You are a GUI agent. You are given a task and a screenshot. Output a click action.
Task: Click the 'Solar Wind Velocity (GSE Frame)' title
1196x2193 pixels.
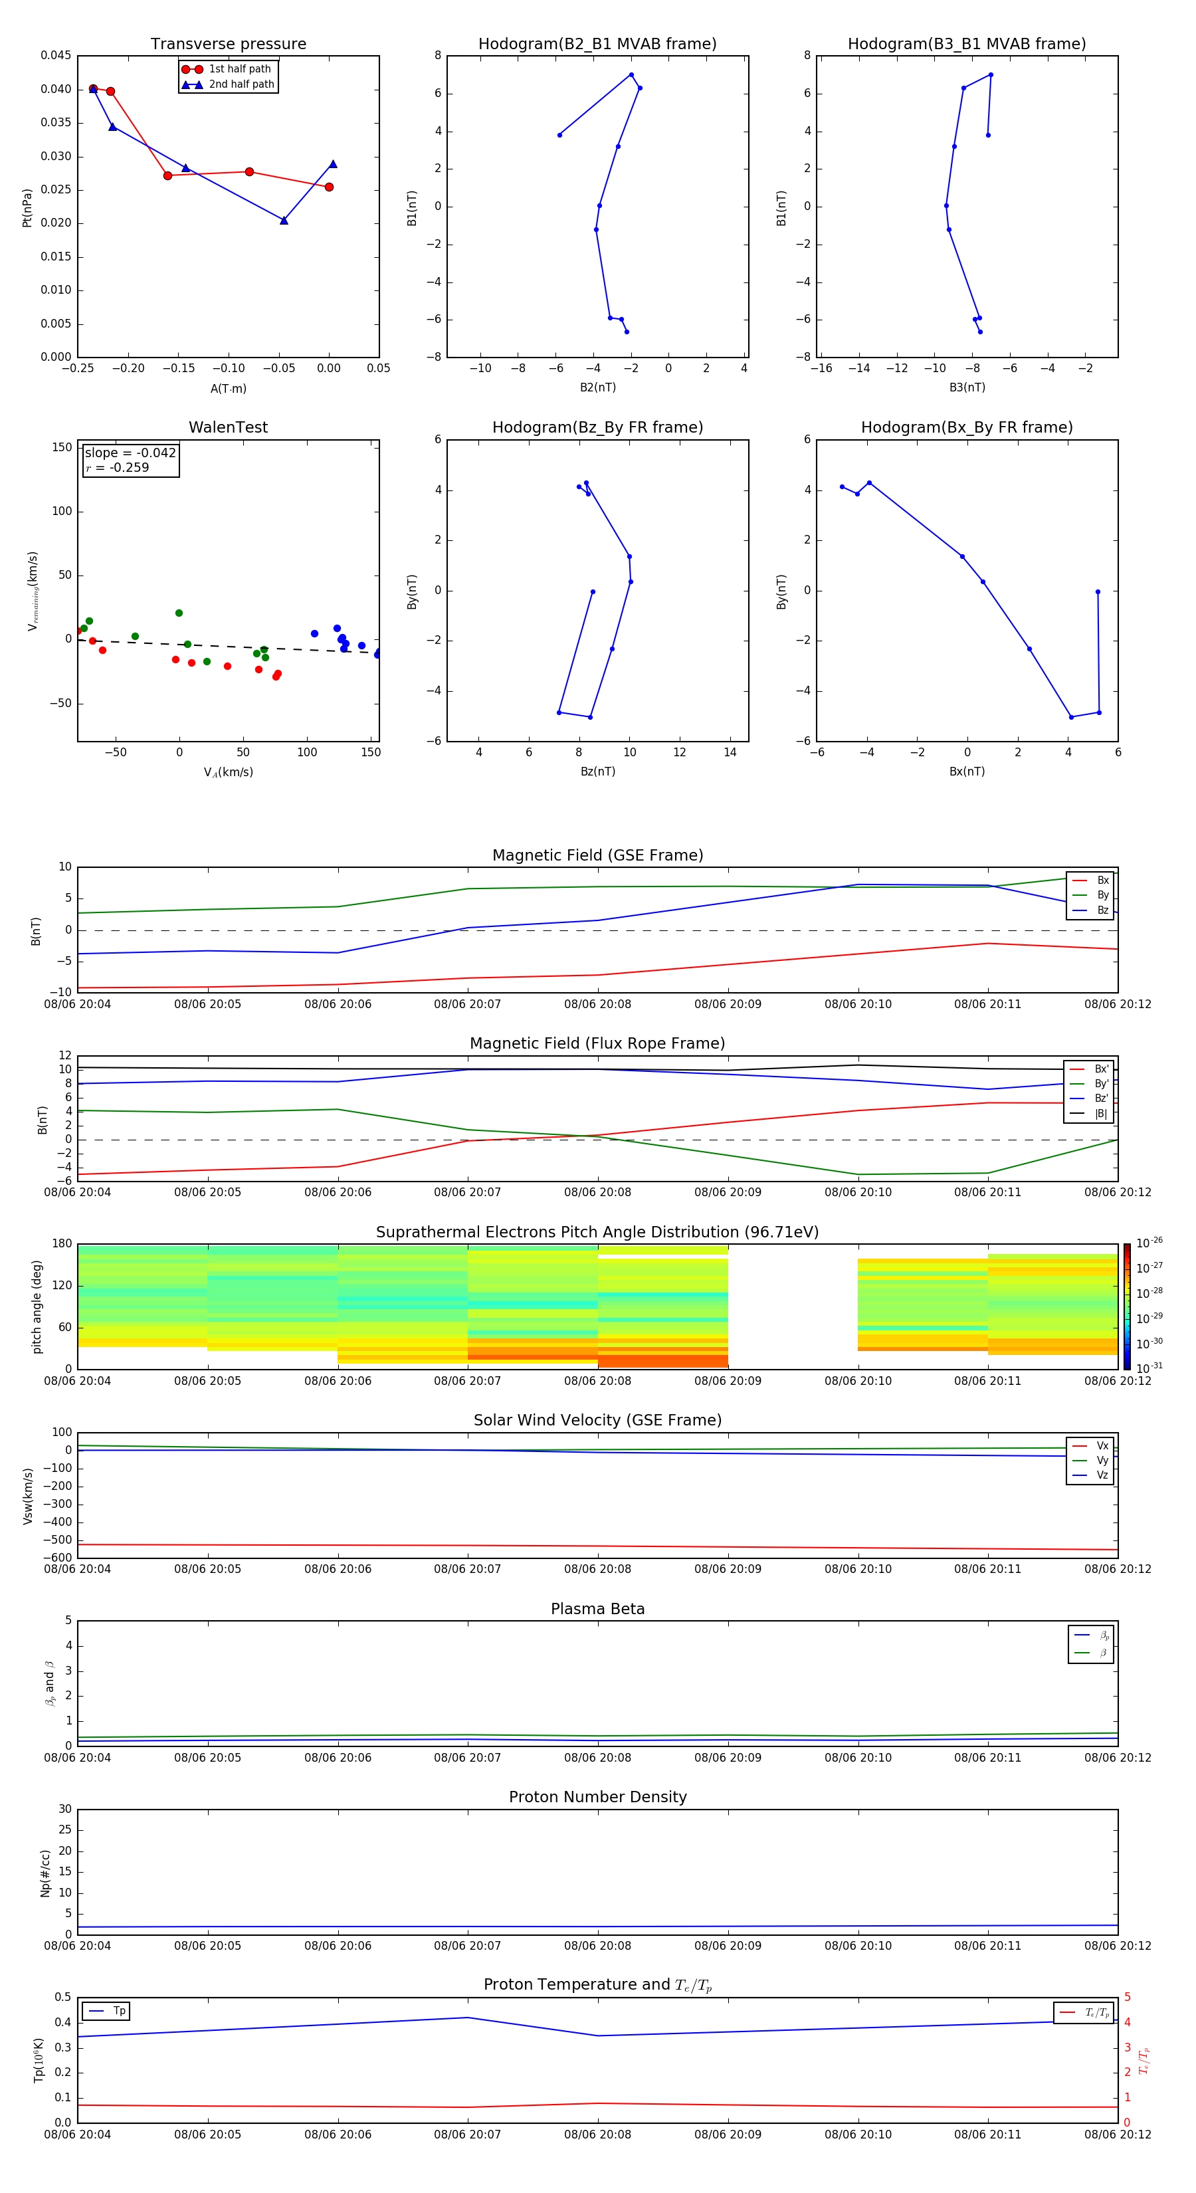[x=597, y=1420]
